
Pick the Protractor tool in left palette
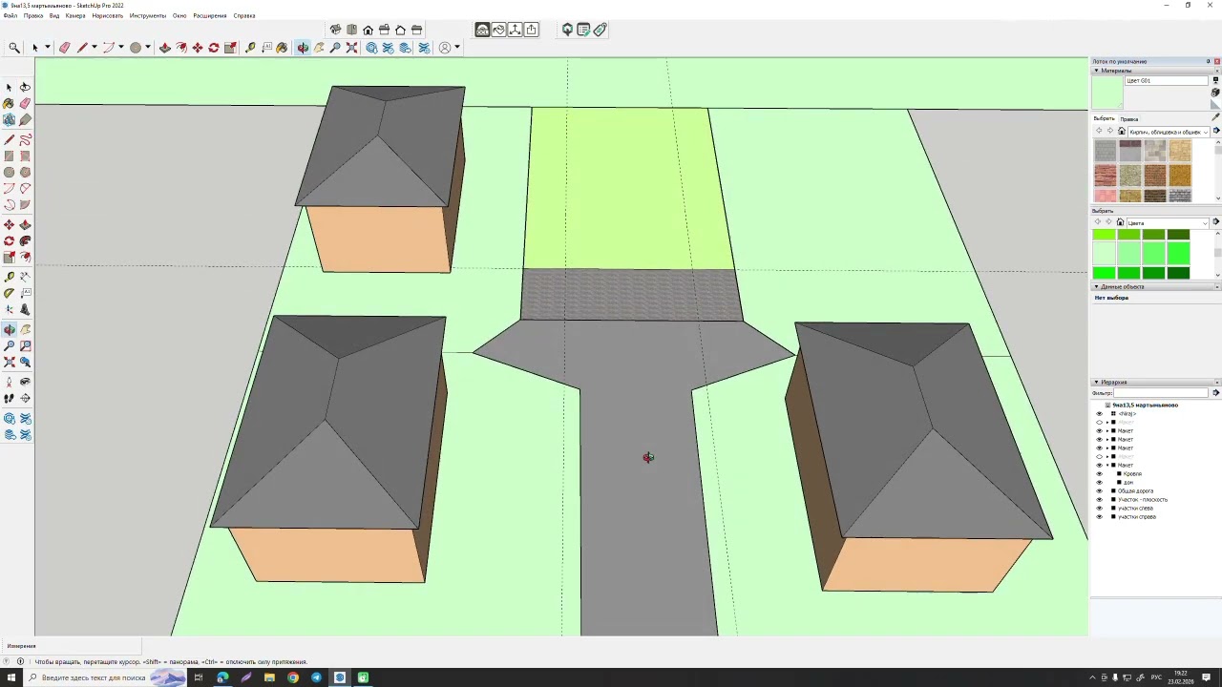(x=9, y=293)
